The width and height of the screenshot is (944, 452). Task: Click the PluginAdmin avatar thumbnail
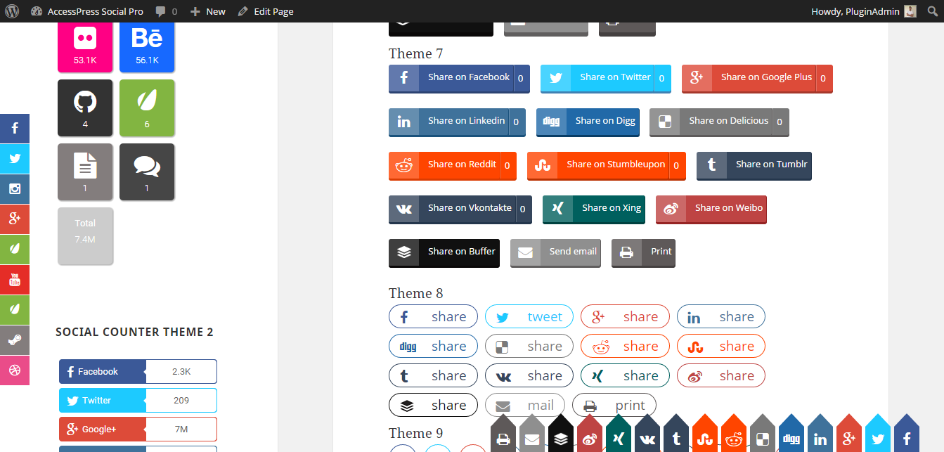910,11
